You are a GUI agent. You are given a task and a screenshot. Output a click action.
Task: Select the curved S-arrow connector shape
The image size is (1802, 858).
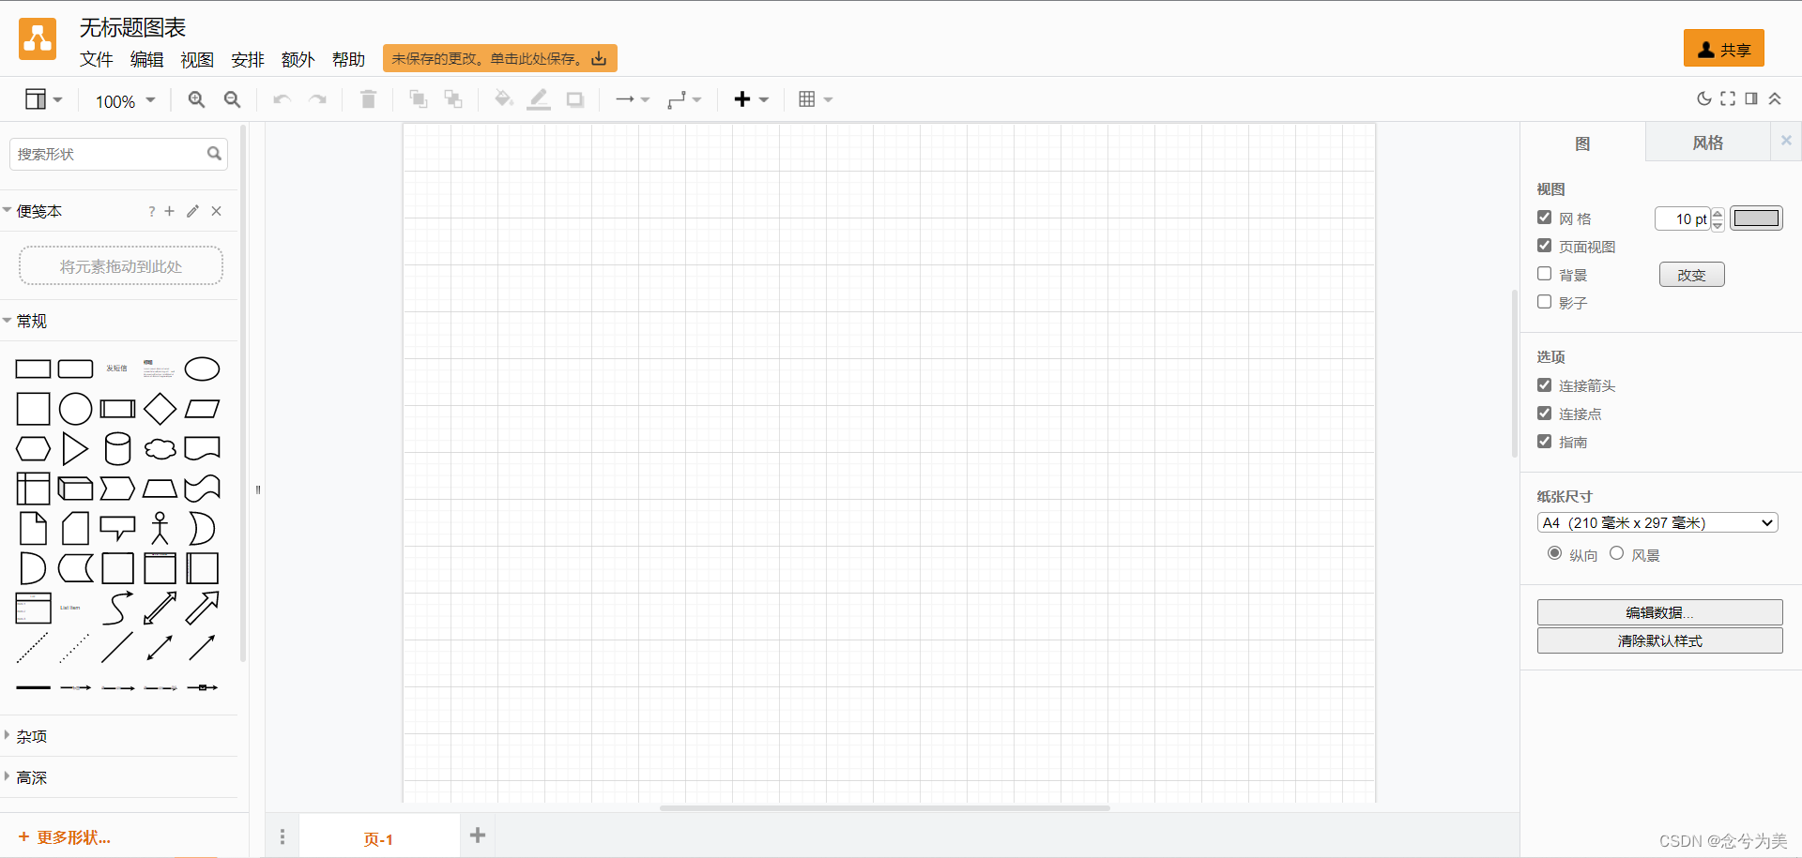coord(117,608)
